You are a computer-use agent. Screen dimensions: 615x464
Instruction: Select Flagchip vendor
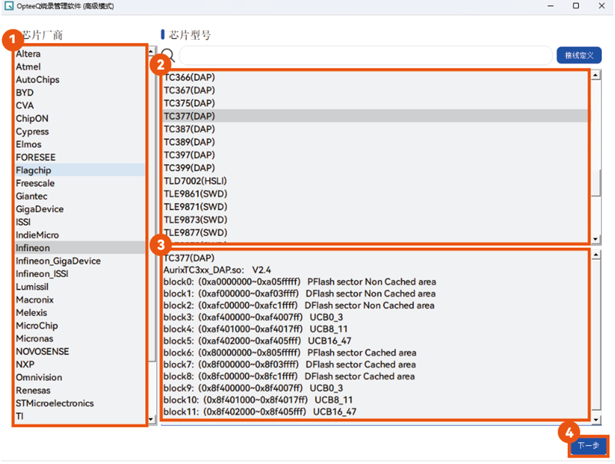[x=34, y=171]
